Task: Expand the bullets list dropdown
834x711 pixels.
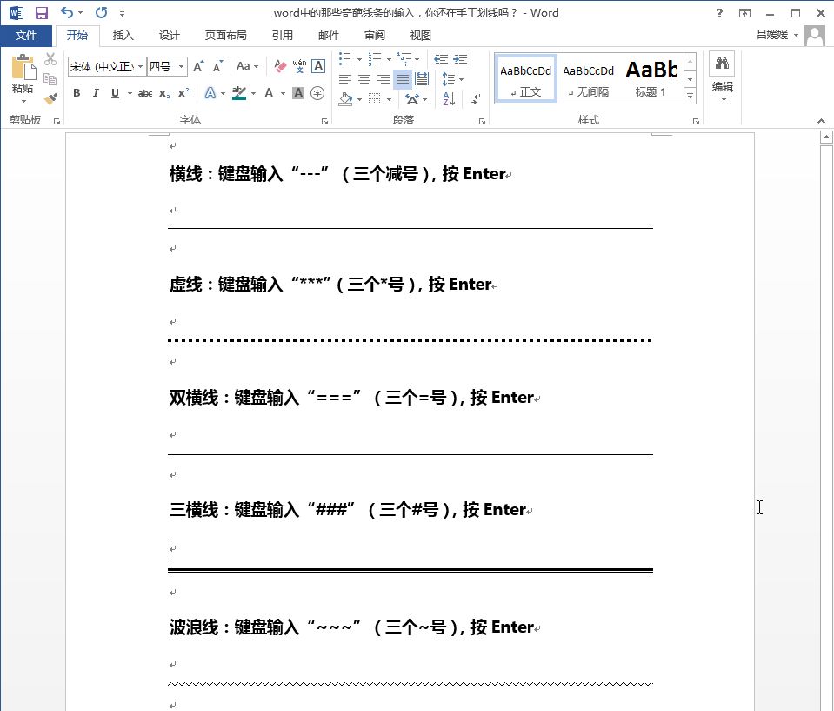Action: 359,59
